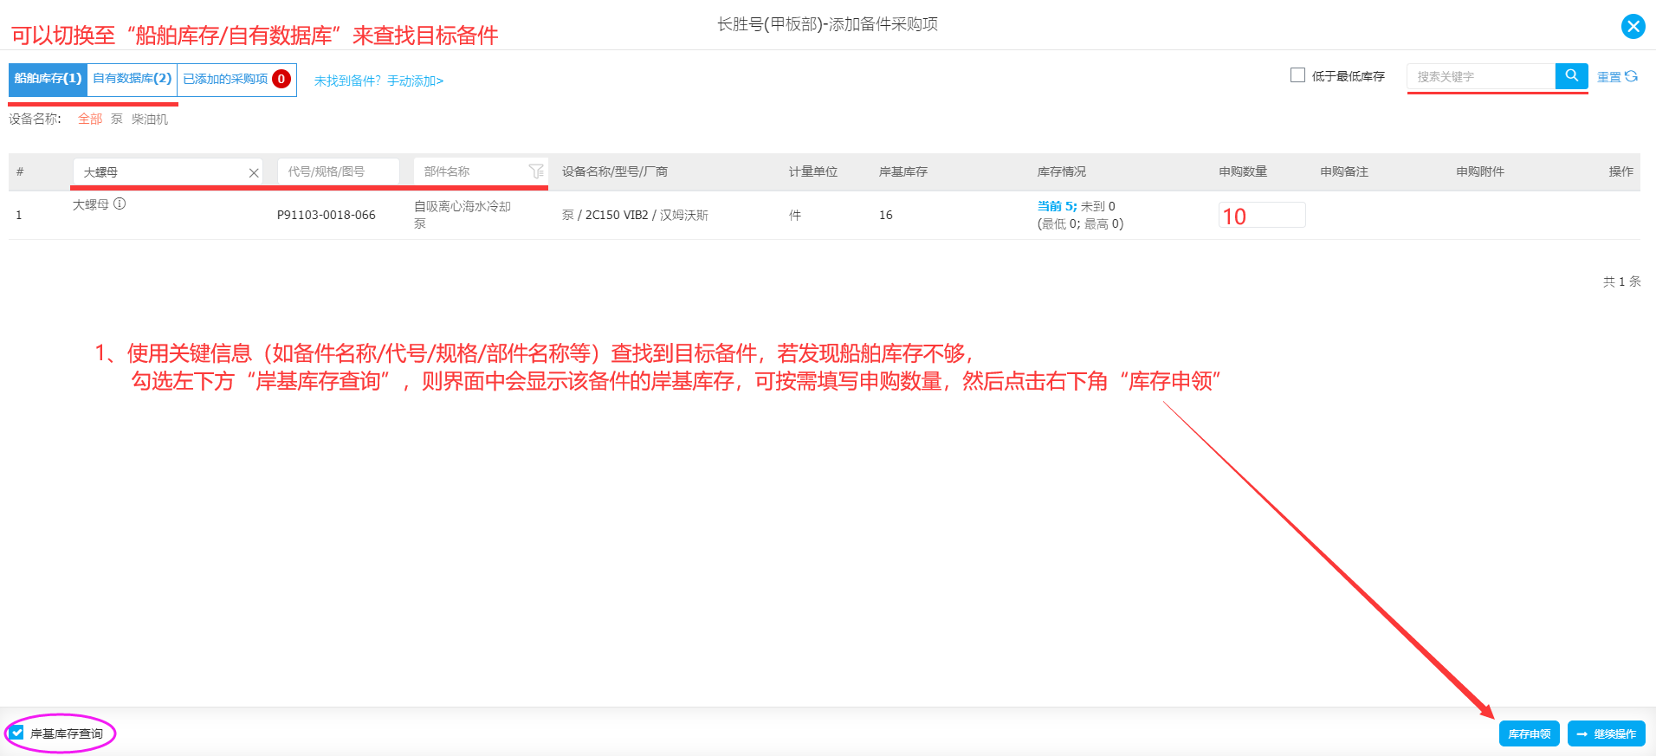Image resolution: width=1656 pixels, height=756 pixels.
Task: Click the 岸基库存 value 16
Action: (885, 215)
